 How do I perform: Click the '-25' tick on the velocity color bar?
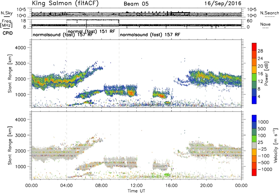coord(262,149)
